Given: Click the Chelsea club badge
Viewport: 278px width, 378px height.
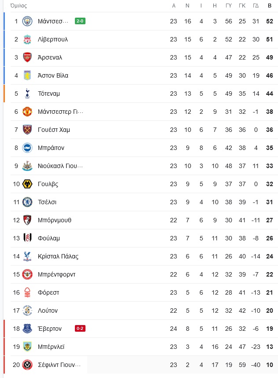Looking at the screenshot, I should click(27, 202).
